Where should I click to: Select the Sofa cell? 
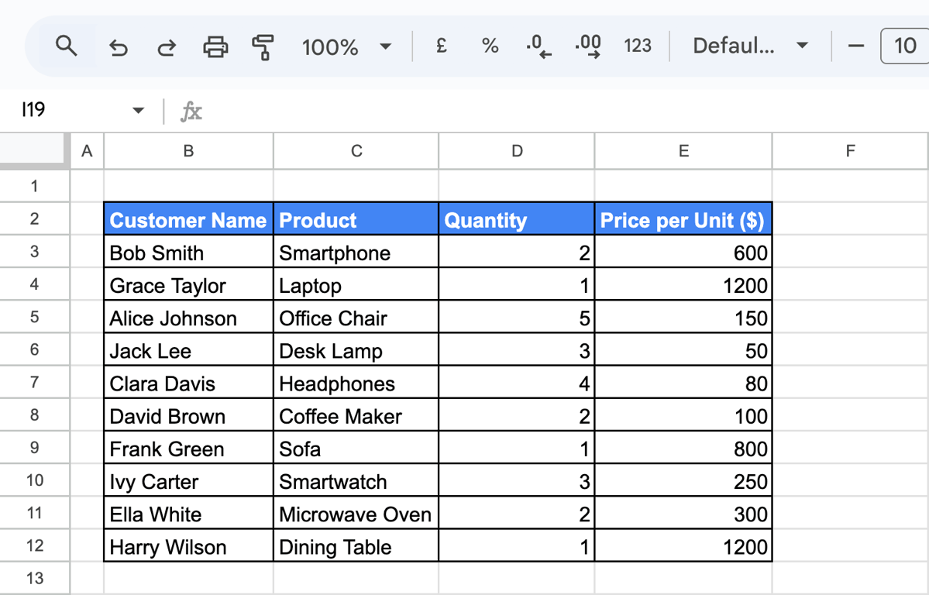(356, 448)
